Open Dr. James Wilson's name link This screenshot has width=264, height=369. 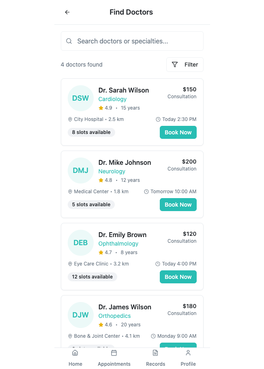point(125,307)
